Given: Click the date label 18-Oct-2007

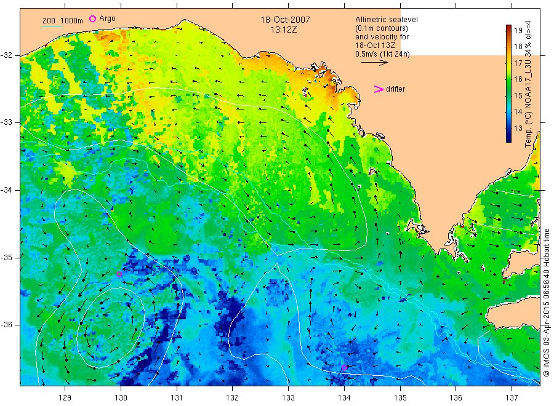Looking at the screenshot, I should click(285, 20).
